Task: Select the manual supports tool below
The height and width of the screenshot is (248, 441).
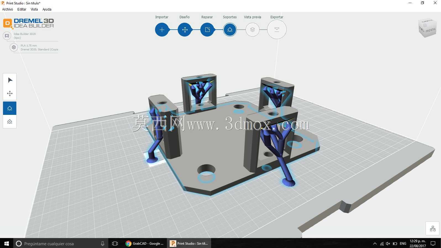Action: tap(10, 122)
